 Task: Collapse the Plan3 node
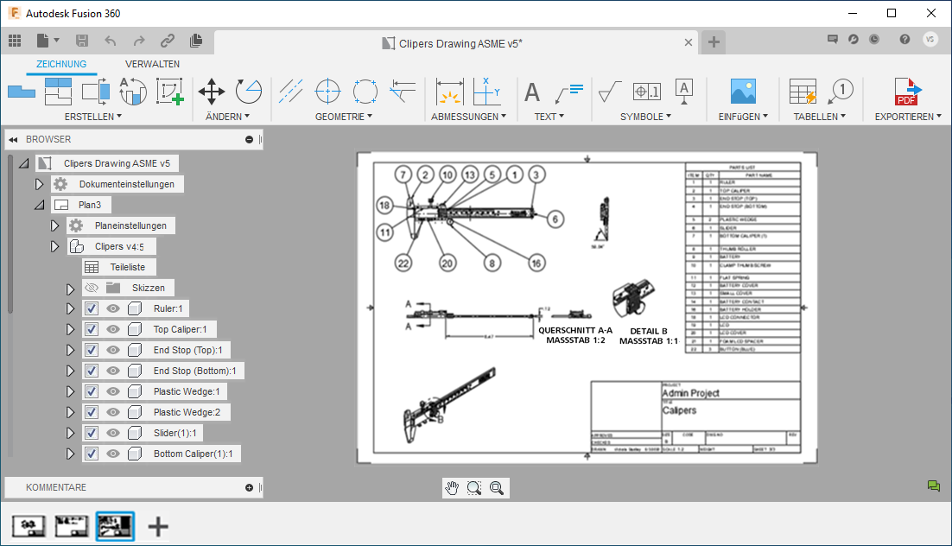[x=39, y=206]
